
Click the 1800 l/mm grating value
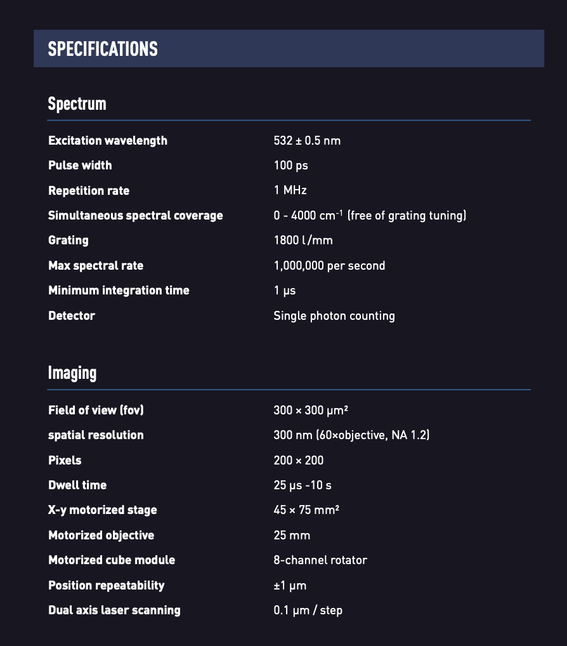(x=303, y=241)
